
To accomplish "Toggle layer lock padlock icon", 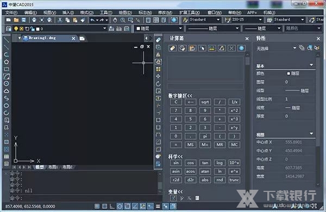I will (32, 29).
